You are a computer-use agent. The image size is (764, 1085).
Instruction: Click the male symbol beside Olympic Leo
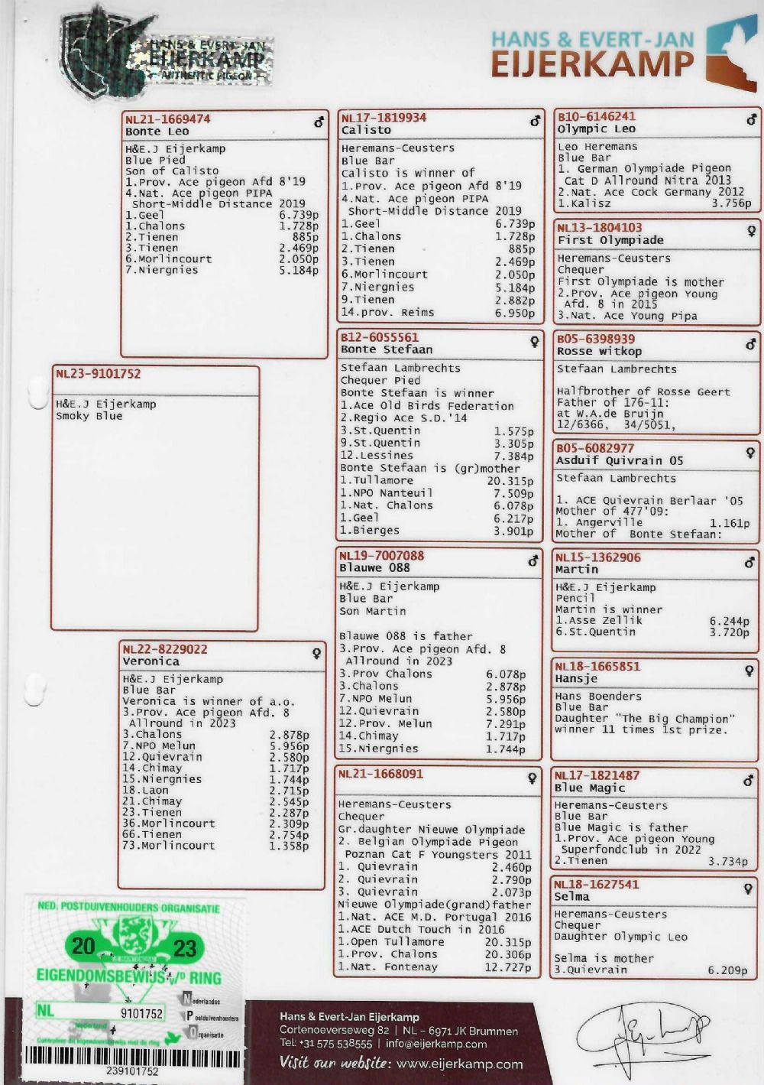(751, 119)
